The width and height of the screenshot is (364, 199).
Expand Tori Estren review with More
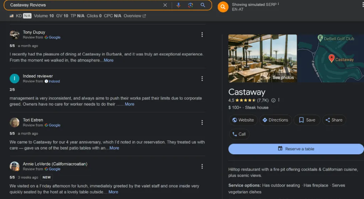coord(114,148)
